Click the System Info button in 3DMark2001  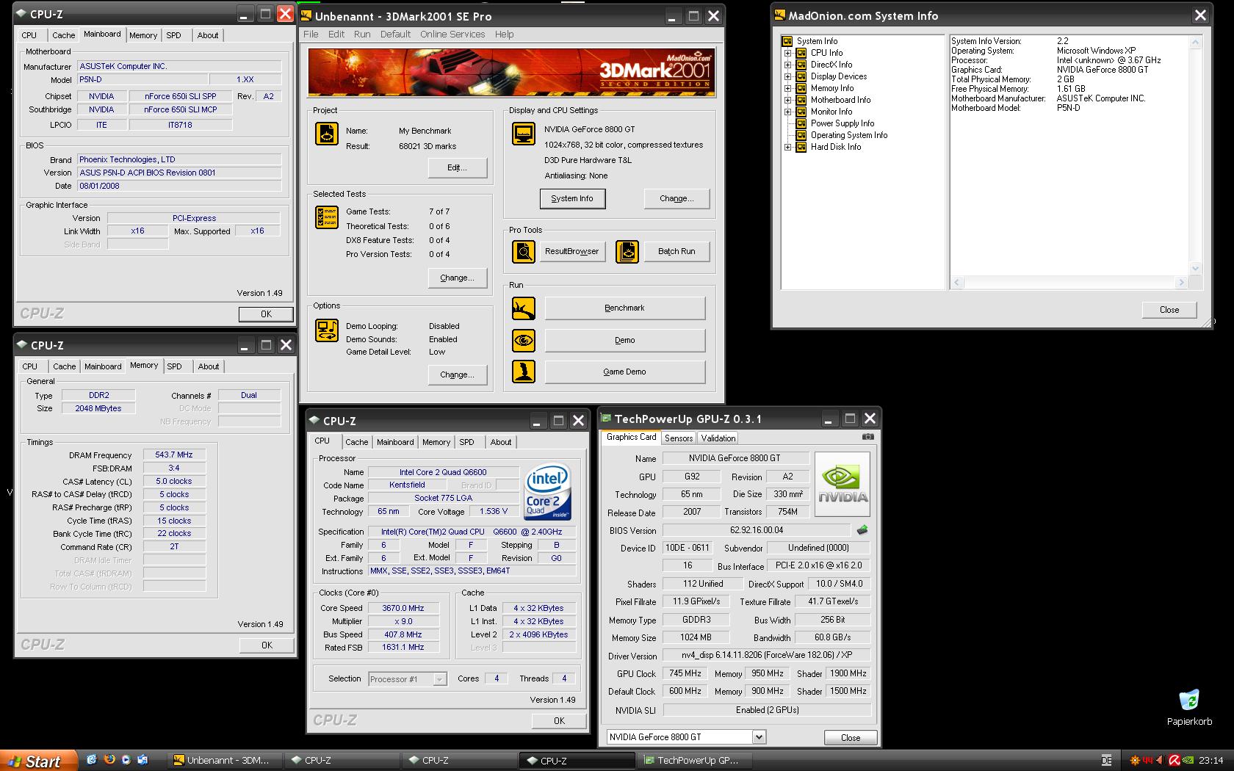[x=572, y=198]
